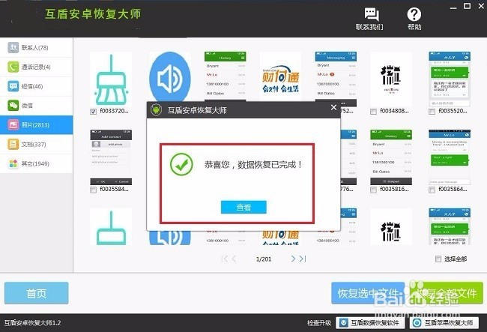Click the 互盾苹果恢复大师 round icon
This screenshot has height=332, width=487.
point(417,323)
